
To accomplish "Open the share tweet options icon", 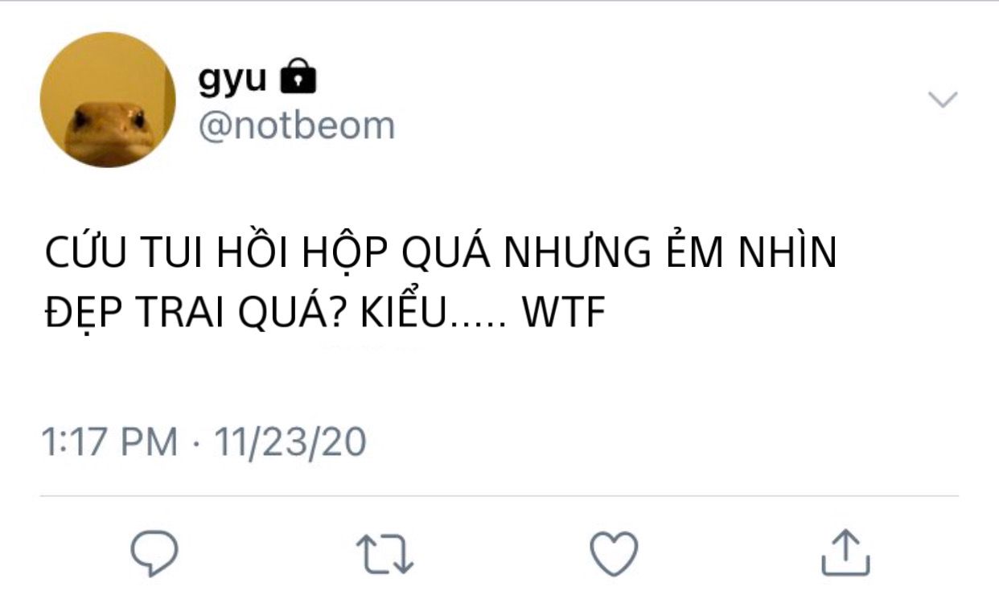I will (845, 552).
